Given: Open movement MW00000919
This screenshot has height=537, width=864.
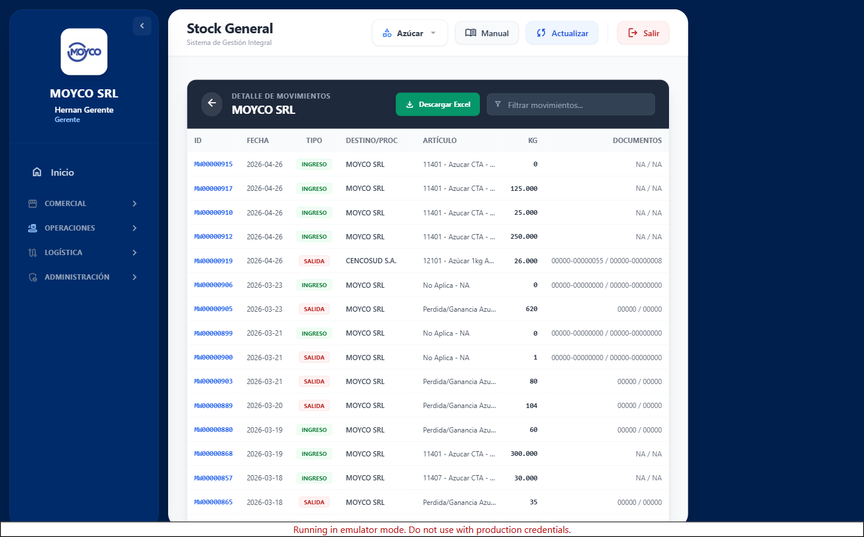Looking at the screenshot, I should pyautogui.click(x=214, y=261).
